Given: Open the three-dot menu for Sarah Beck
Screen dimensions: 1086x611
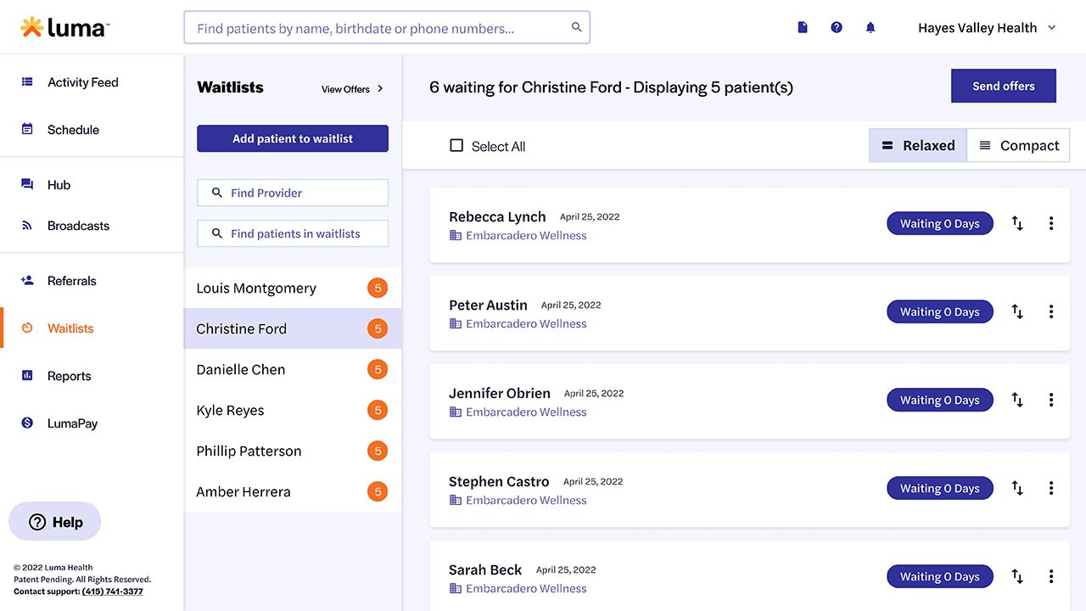Looking at the screenshot, I should click(x=1051, y=577).
